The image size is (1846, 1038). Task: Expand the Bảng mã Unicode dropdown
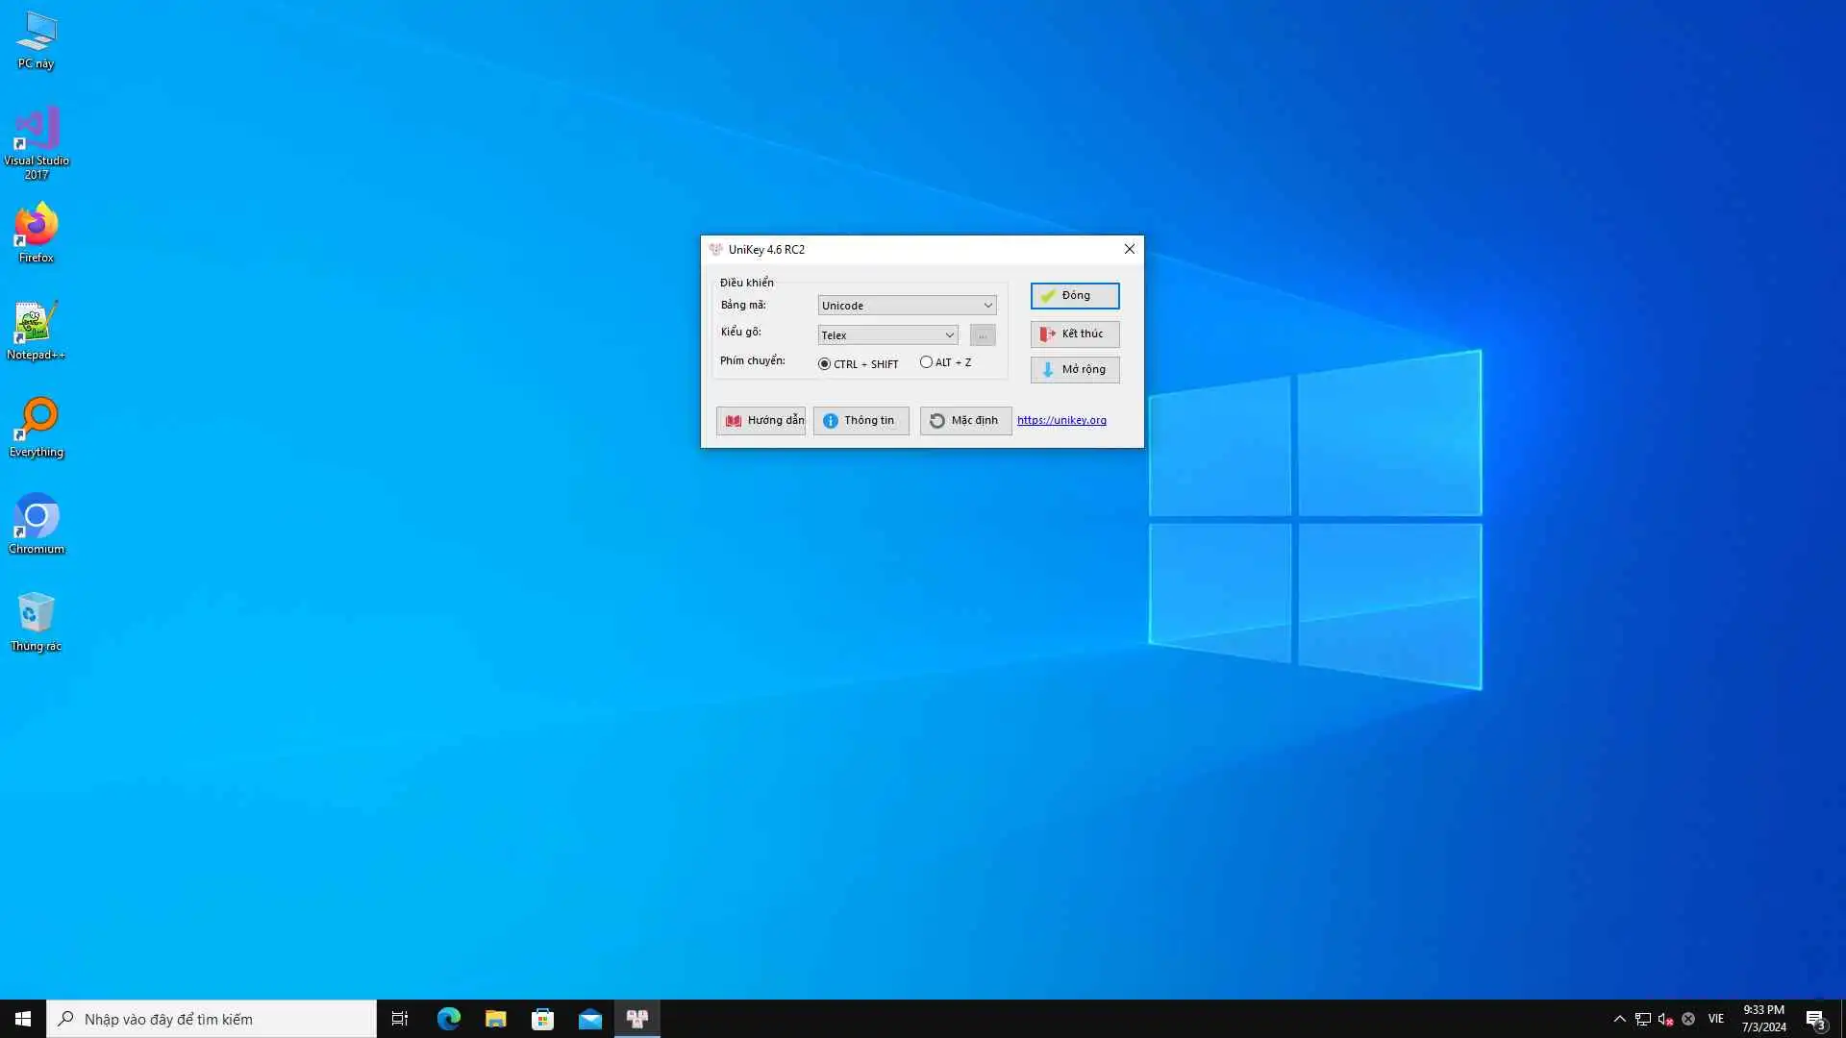coord(986,306)
